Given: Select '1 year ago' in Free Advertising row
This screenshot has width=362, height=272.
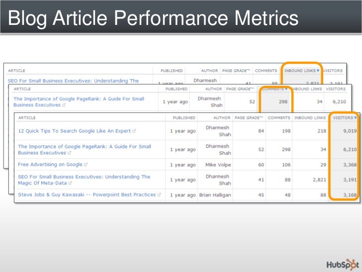Looking at the screenshot, I should (x=183, y=165).
